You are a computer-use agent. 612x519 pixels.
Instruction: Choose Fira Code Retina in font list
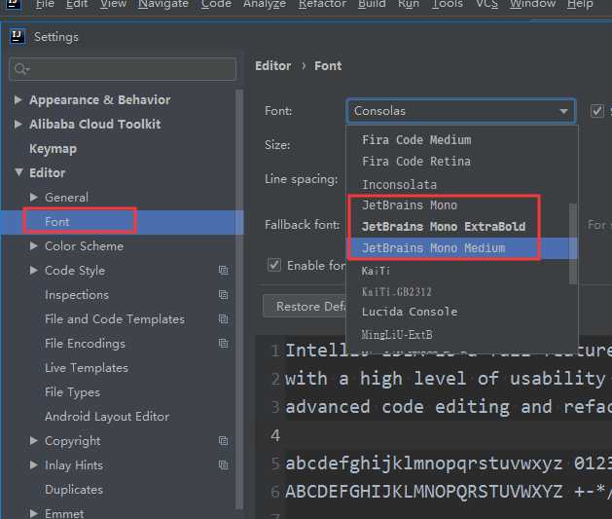coord(415,162)
